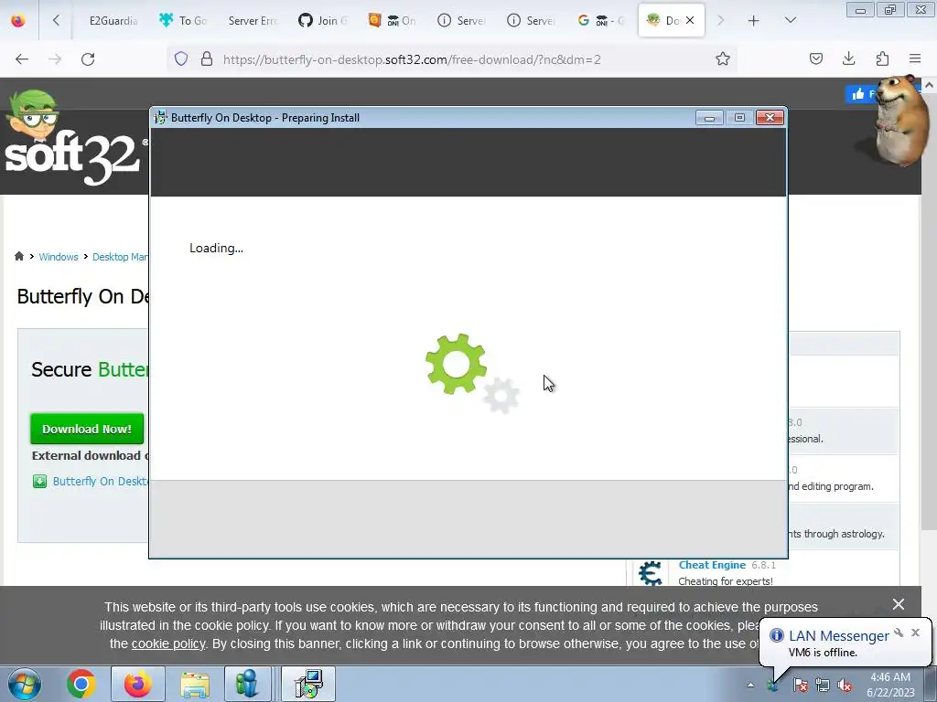
Task: Open the extensions puzzle icon
Action: click(x=882, y=59)
